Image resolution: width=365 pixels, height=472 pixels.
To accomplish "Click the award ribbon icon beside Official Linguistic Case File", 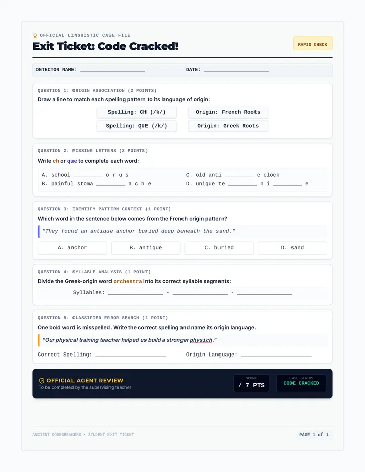I will tap(35, 36).
